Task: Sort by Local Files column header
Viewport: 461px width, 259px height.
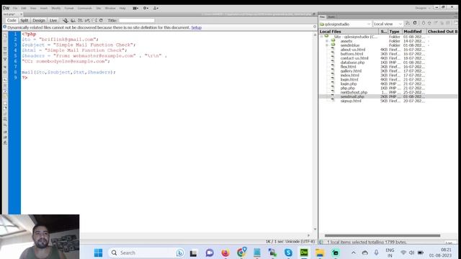Action: coord(349,32)
